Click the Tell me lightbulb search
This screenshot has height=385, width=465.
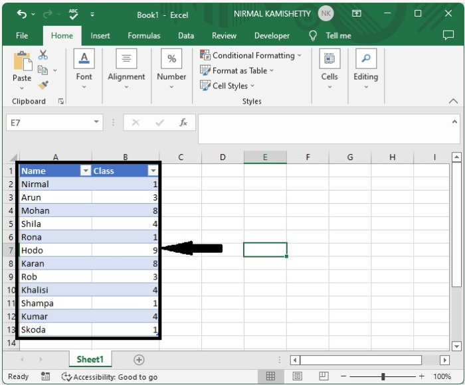(329, 36)
